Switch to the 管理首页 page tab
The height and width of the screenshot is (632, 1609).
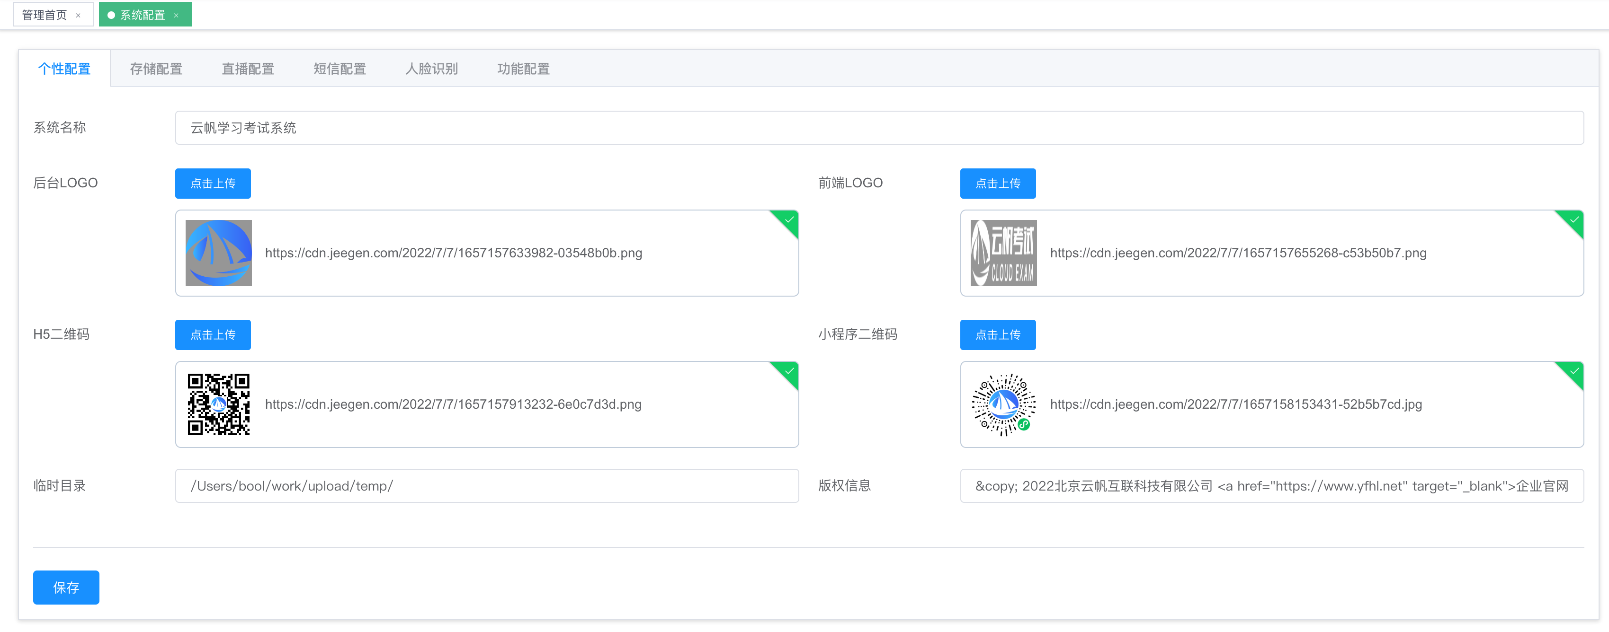point(53,14)
